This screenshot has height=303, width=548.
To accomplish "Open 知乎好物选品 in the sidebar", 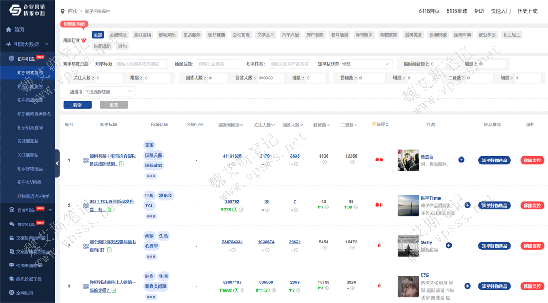I will tap(33, 169).
